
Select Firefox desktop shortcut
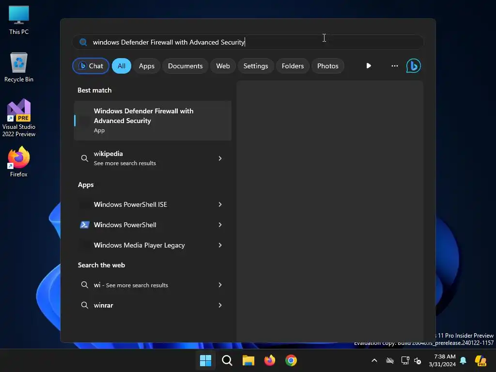pos(19,162)
